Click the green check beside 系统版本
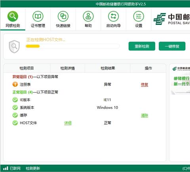The height and width of the screenshot is (172, 190). tap(15, 108)
